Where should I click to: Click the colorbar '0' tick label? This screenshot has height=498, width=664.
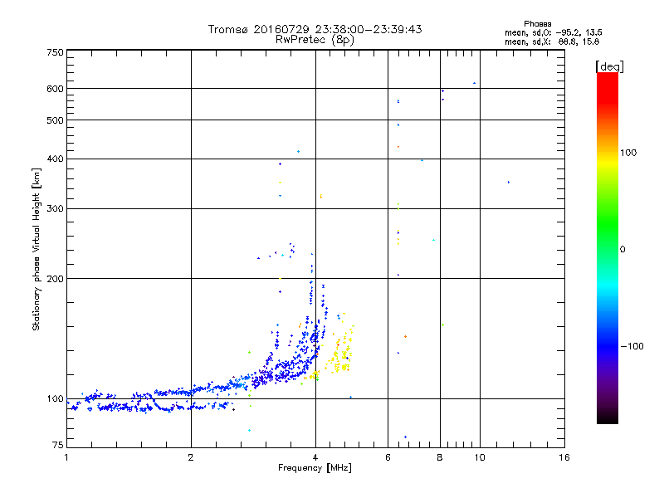[622, 250]
